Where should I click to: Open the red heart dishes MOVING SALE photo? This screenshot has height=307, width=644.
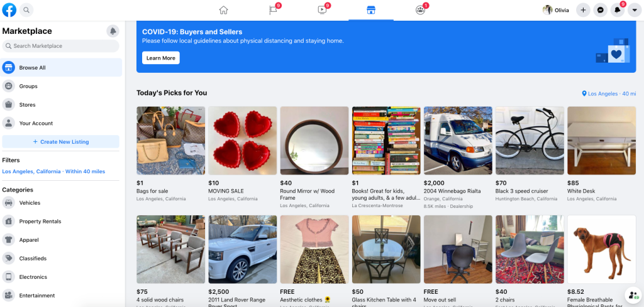click(x=243, y=141)
